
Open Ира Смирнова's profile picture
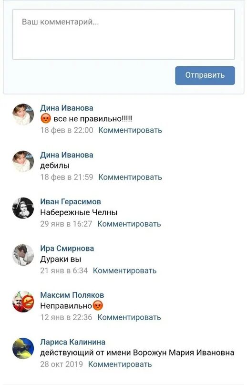[23, 255]
